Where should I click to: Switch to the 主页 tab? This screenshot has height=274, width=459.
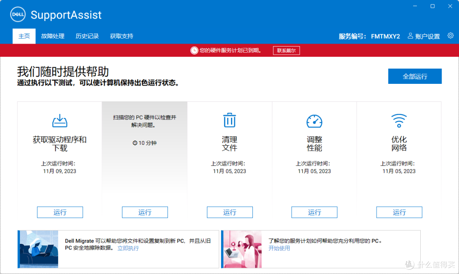click(x=24, y=36)
